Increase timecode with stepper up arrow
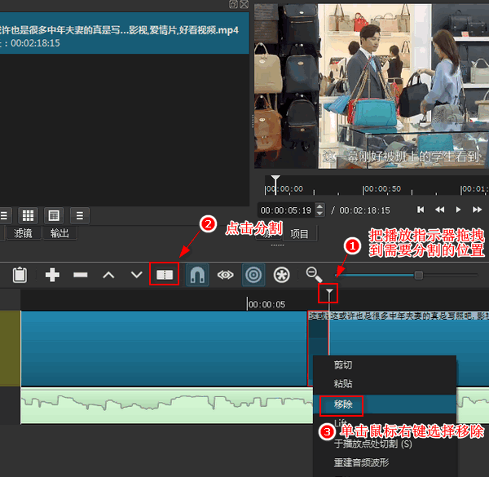Image resolution: width=489 pixels, height=477 pixels. tap(319, 206)
